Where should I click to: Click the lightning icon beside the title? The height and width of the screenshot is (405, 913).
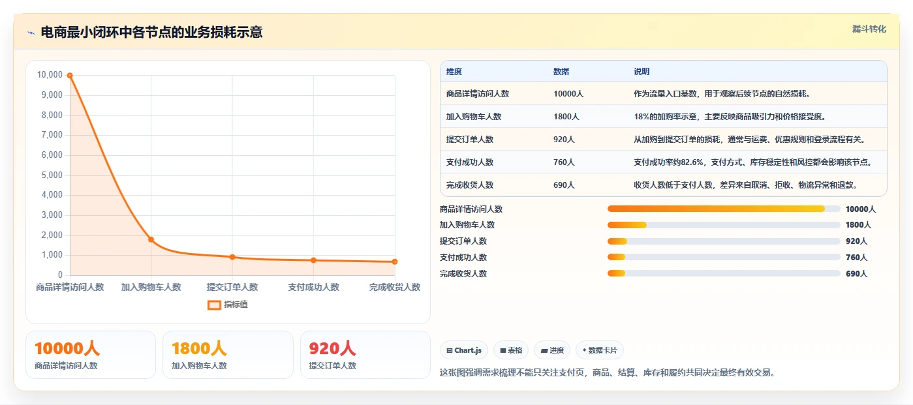point(31,33)
